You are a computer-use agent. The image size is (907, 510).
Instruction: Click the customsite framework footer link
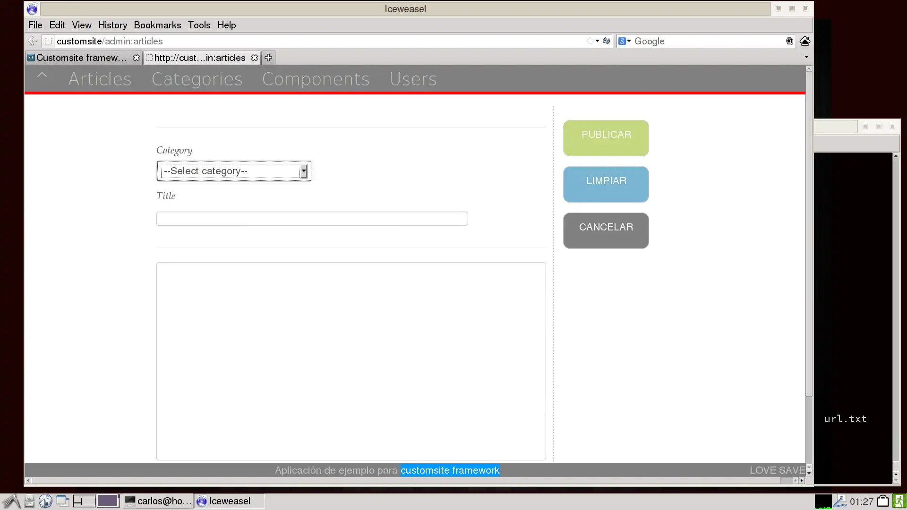450,470
